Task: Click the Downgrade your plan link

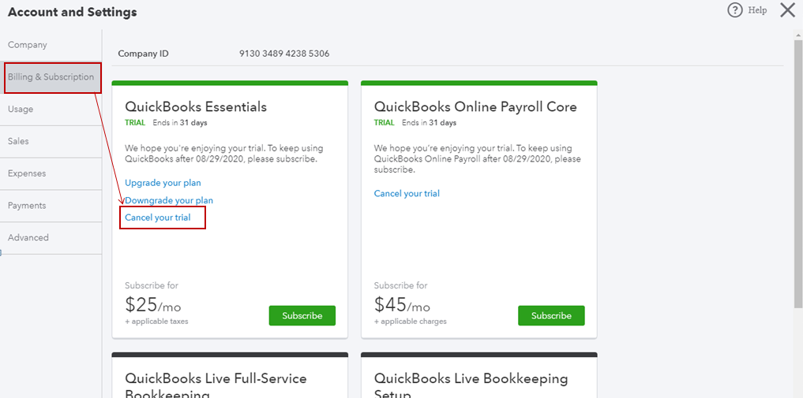Action: 169,201
